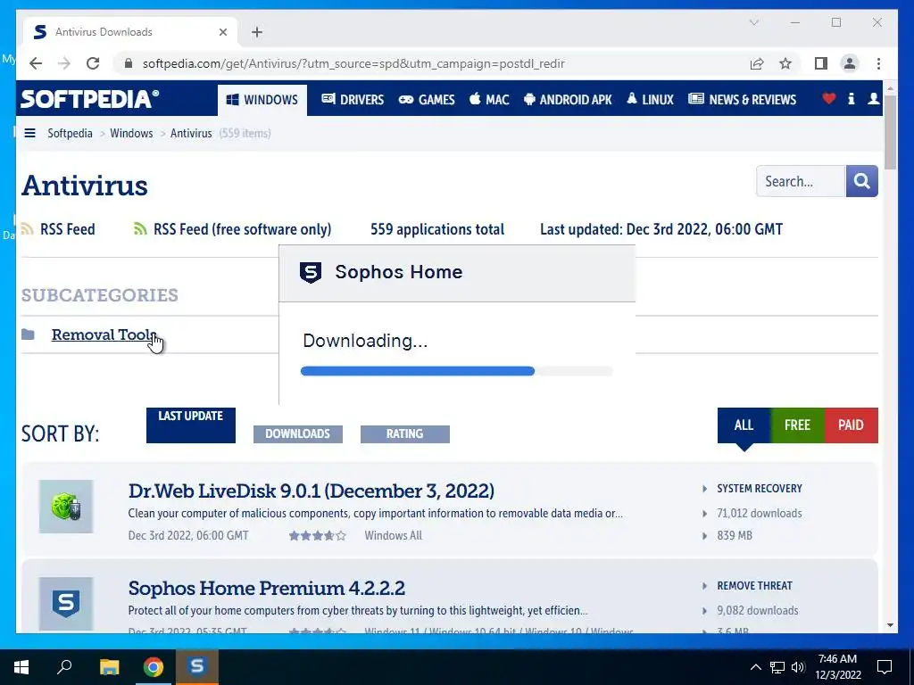Switch to Chrome in the taskbar
The image size is (914, 685).
[154, 667]
